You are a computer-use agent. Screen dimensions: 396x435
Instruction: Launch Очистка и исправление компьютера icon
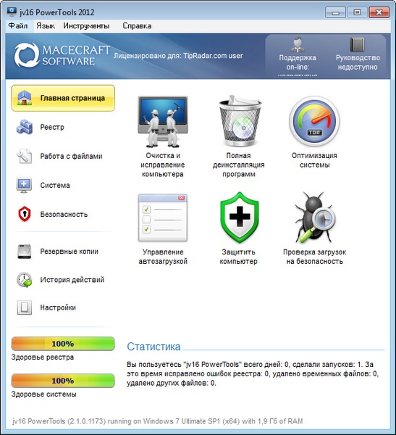click(163, 121)
